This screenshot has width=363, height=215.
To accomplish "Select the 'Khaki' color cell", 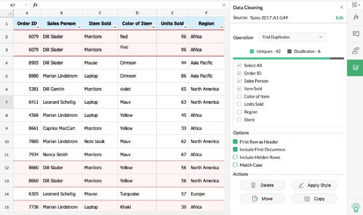I will (137, 206).
